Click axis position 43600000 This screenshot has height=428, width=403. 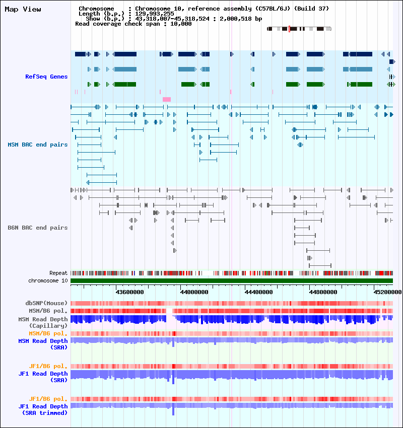pyautogui.click(x=129, y=293)
